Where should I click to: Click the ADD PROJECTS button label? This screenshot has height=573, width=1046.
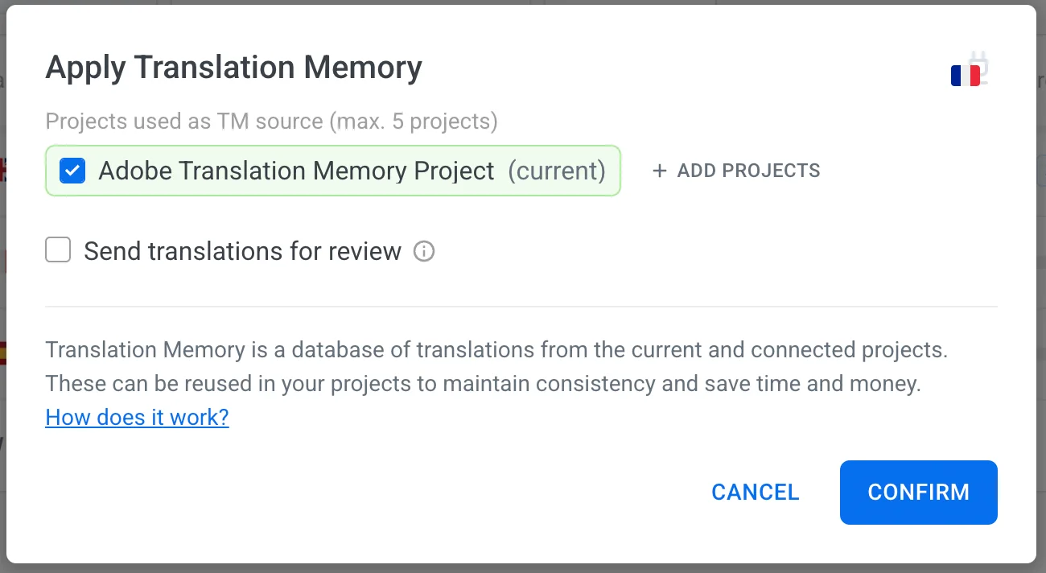[x=748, y=171]
